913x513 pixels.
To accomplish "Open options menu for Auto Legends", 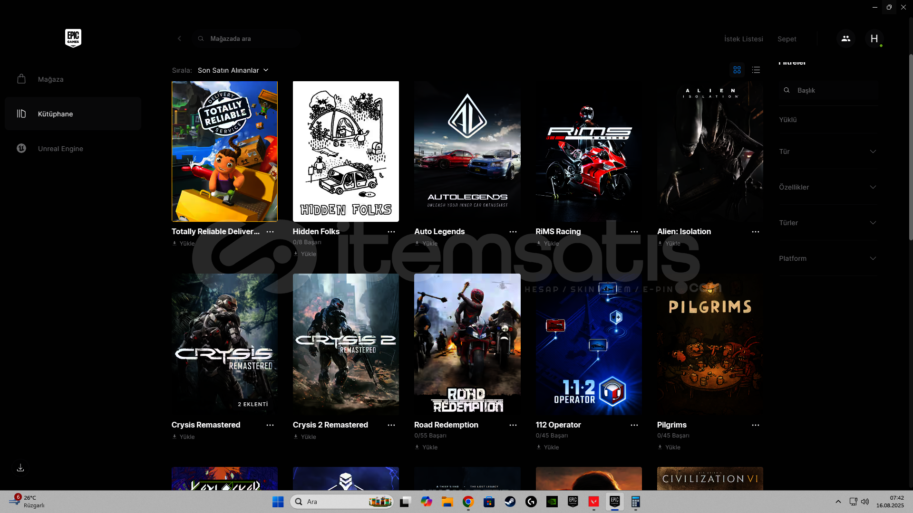I will pos(513,231).
